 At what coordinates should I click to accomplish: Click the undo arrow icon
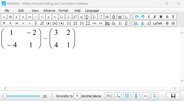pos(143,17)
